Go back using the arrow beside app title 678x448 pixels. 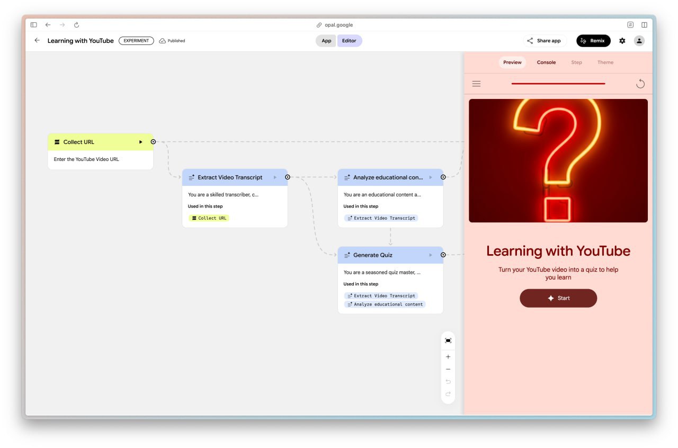coord(37,41)
